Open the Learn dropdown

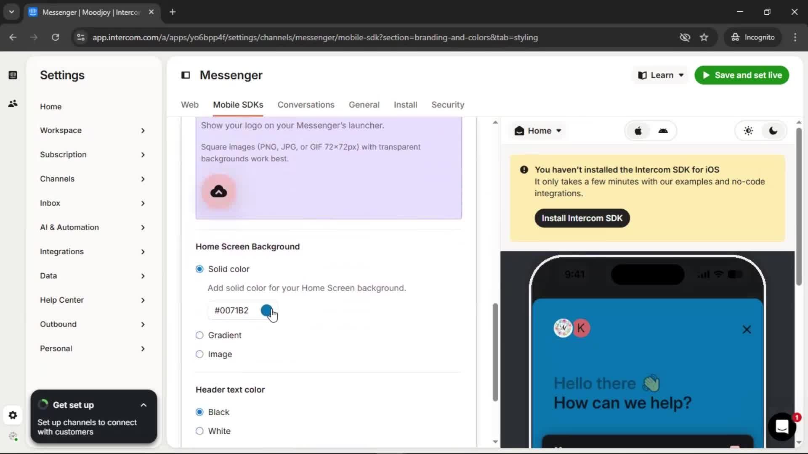pos(660,75)
